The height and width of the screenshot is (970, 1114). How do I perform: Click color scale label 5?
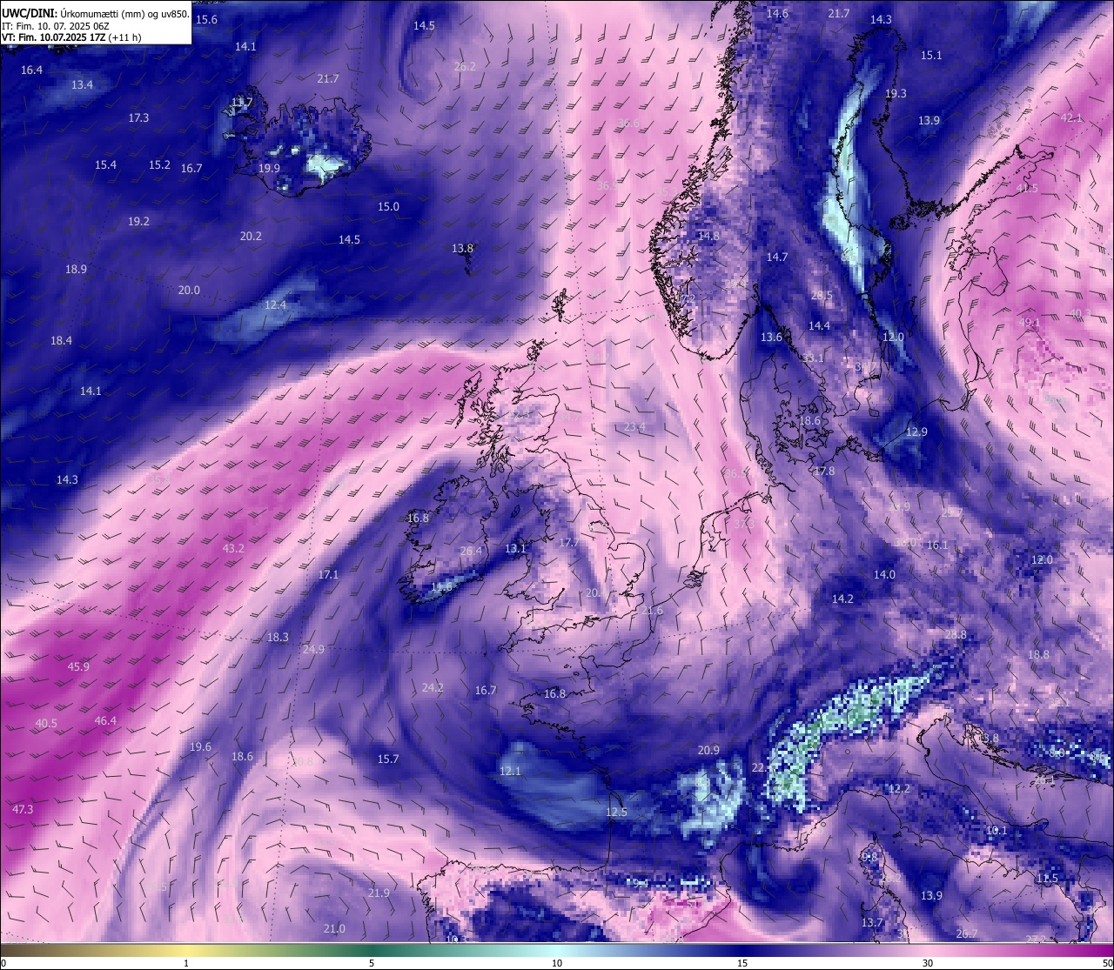pos(372,963)
